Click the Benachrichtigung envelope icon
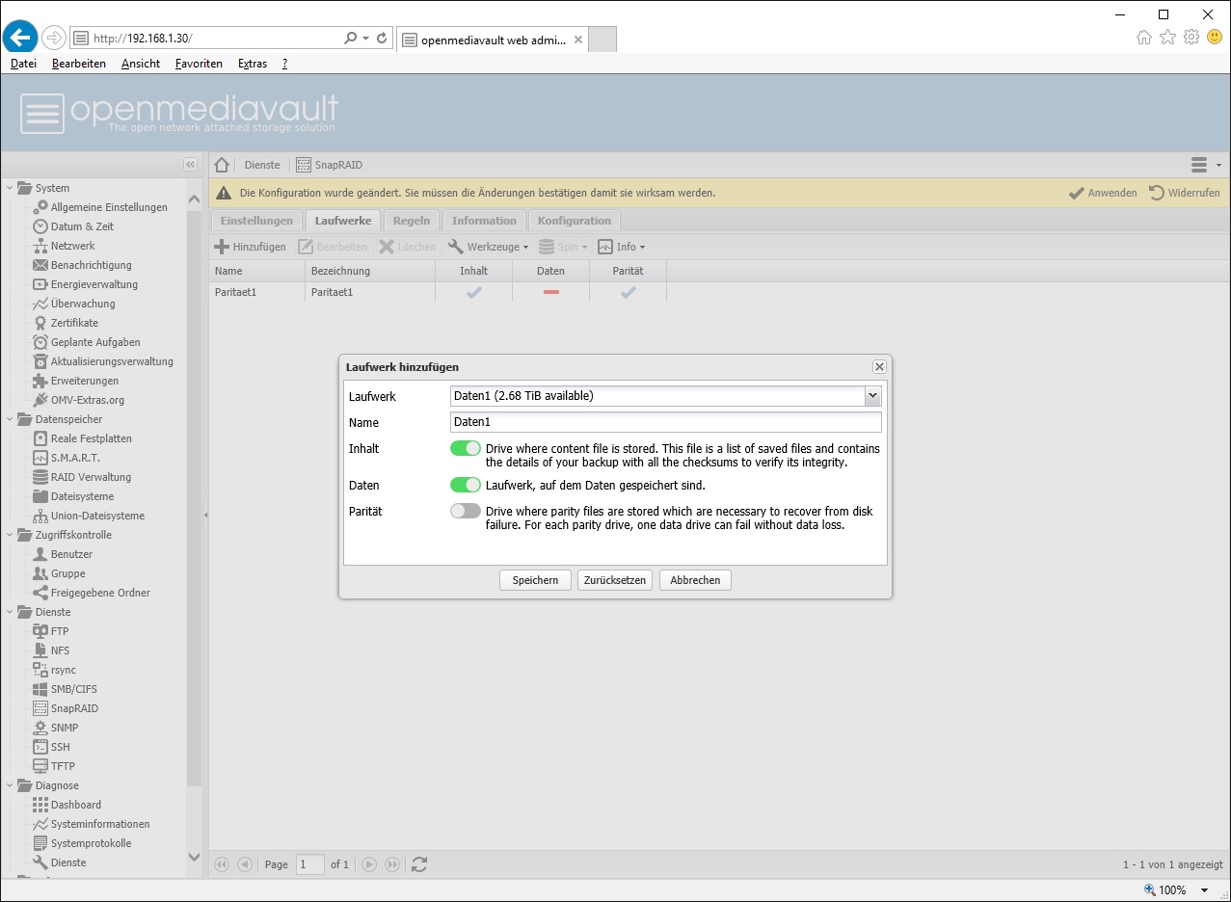This screenshot has width=1231, height=902. (40, 265)
